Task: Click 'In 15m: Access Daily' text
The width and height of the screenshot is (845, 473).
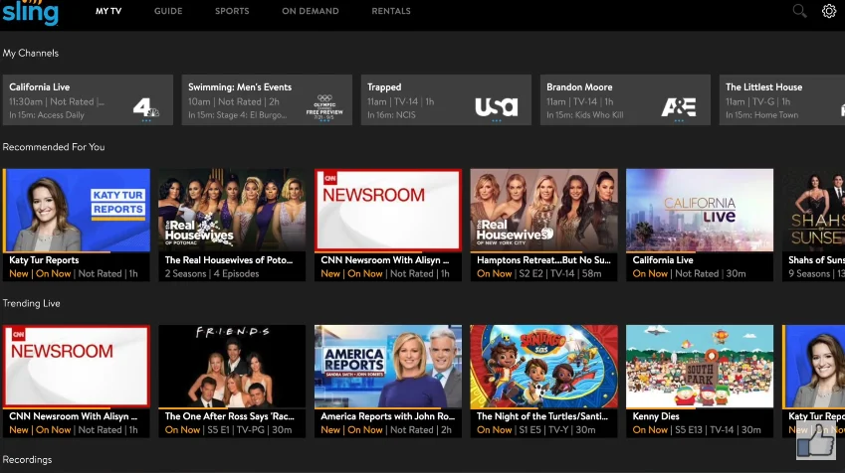Action: click(x=47, y=114)
